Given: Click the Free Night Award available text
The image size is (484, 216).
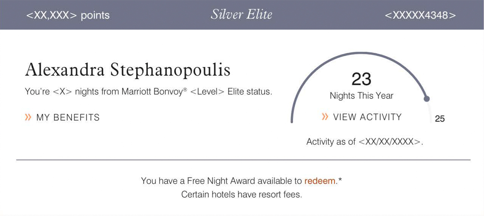Looking at the screenshot, I should [221, 181].
